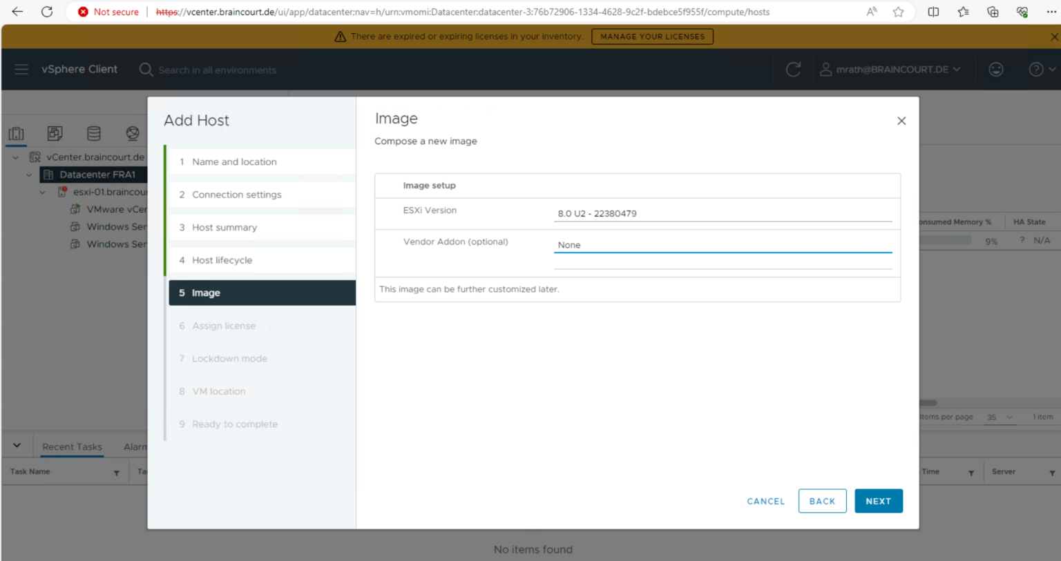Open the mrath@BRAINCOURT.DE account menu
The height and width of the screenshot is (561, 1061).
[891, 69]
